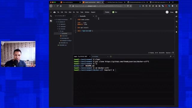The width and height of the screenshot is (192, 108).
Task: Open the Collaborate panel icon on right sidebar
Action: pyautogui.click(x=176, y=16)
